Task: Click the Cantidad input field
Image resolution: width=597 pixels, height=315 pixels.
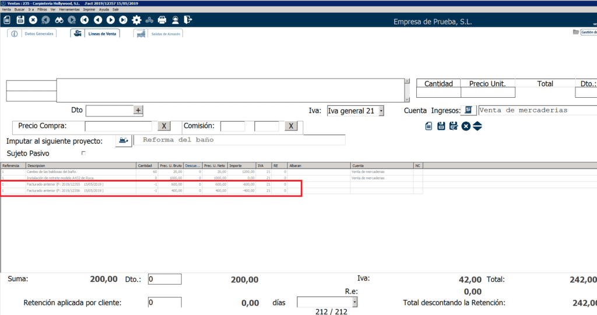Action: (438, 93)
